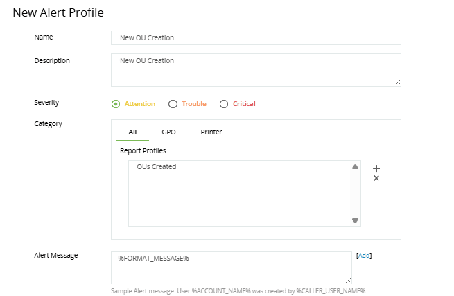The height and width of the screenshot is (296, 454).
Task: Select the Attention severity option
Action: [x=116, y=104]
